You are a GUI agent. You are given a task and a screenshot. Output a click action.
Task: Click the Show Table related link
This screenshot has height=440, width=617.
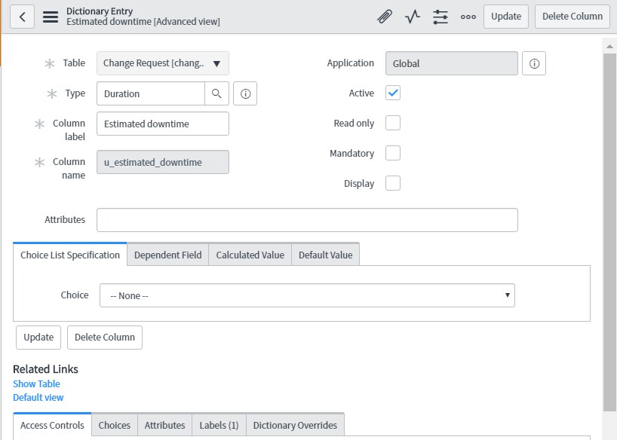36,383
